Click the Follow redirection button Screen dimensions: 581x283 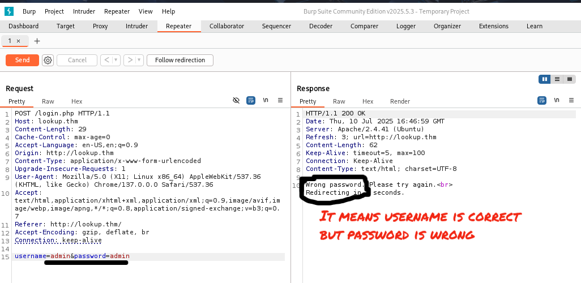180,60
